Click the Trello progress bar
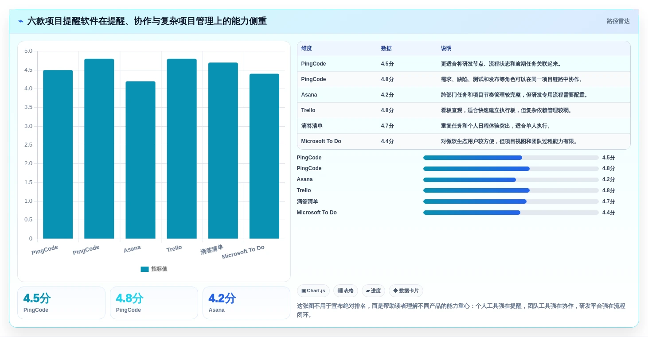 [x=511, y=190]
